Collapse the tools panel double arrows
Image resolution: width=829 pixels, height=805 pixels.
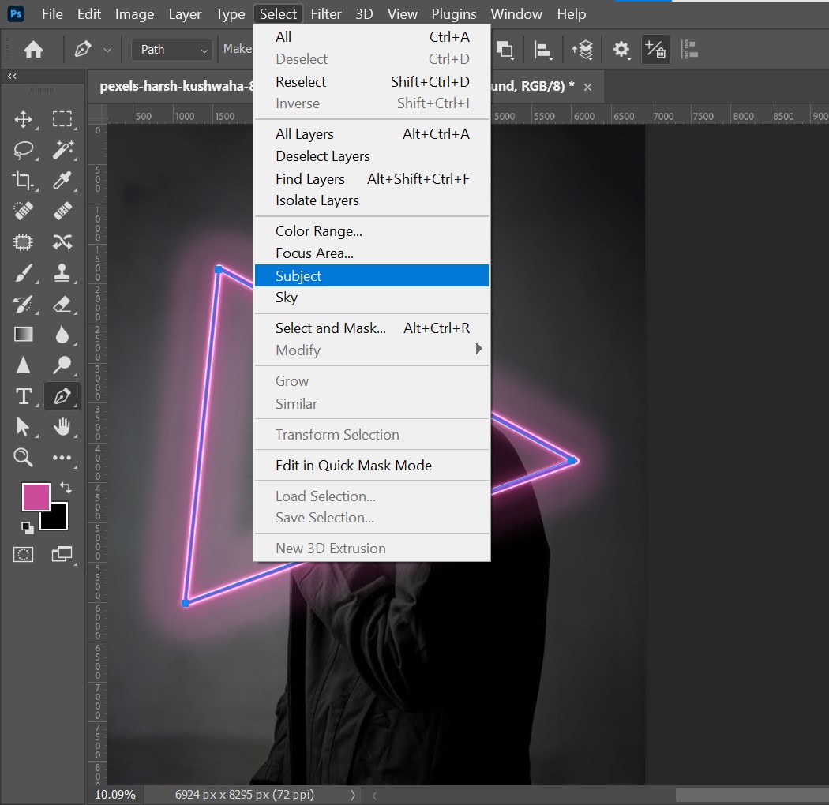tap(12, 76)
